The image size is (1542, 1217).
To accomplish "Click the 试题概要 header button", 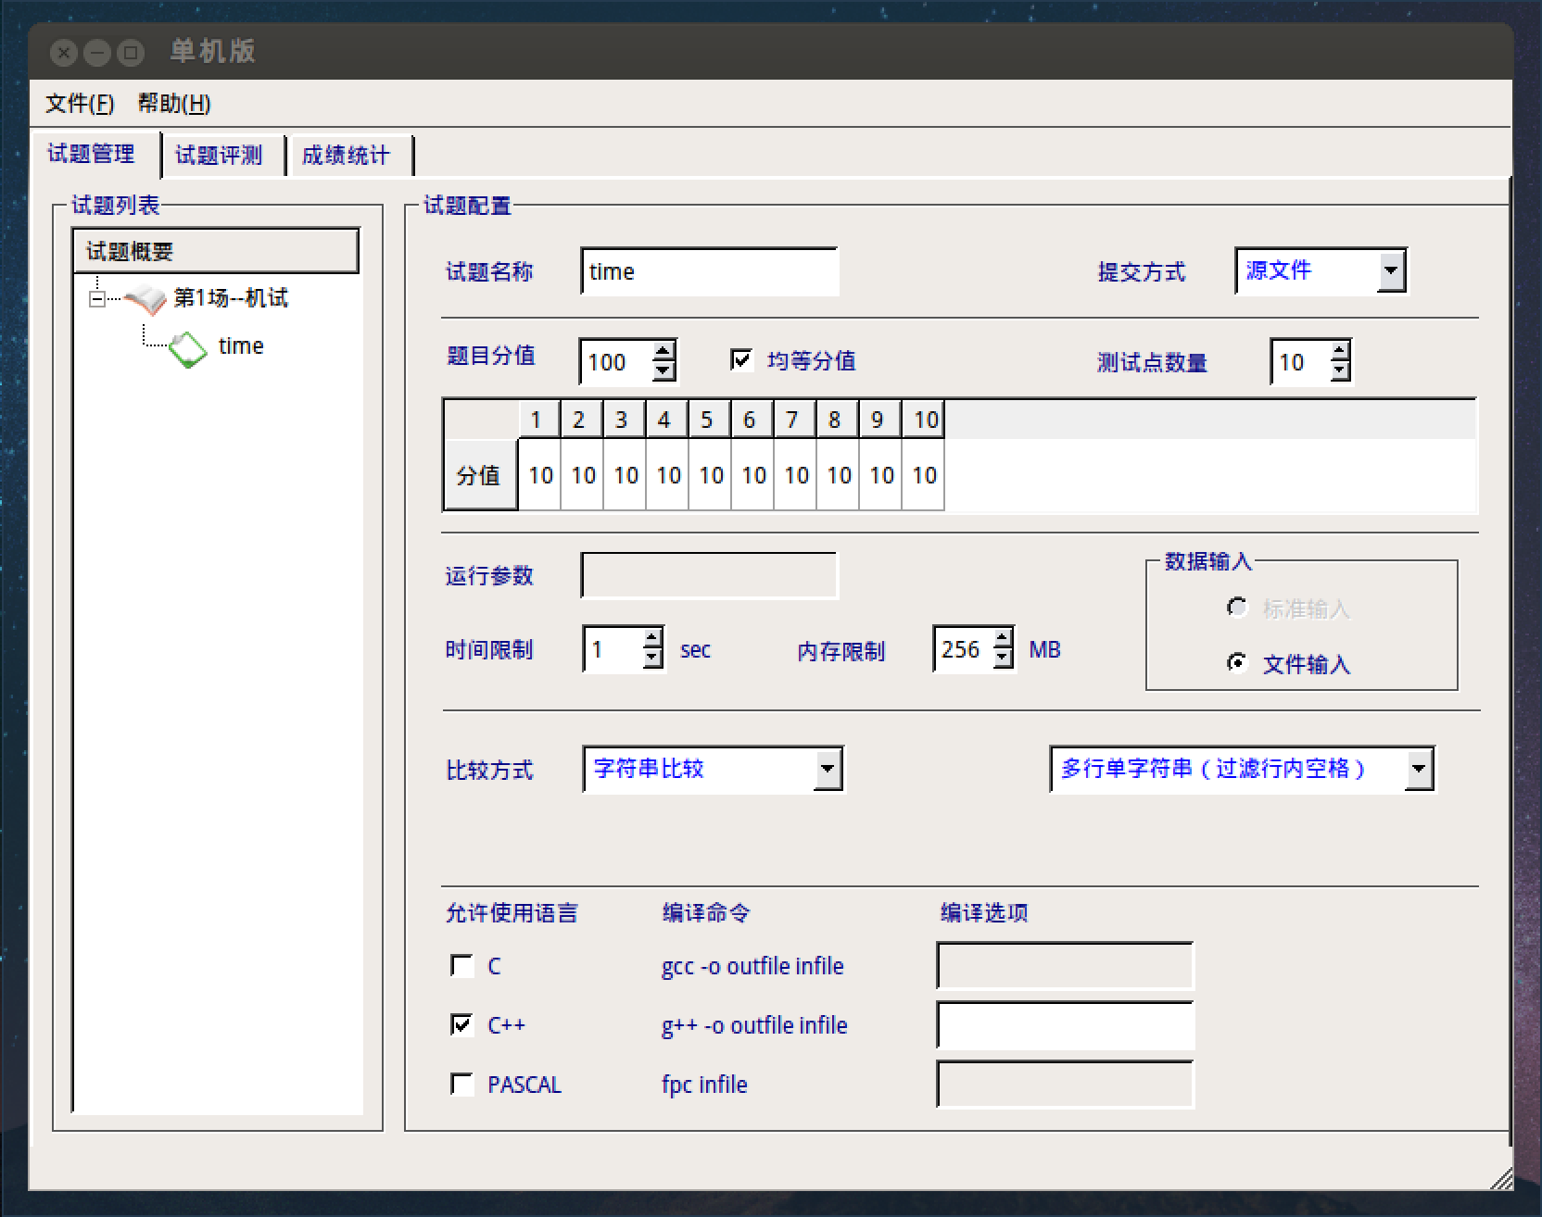I will click(215, 251).
